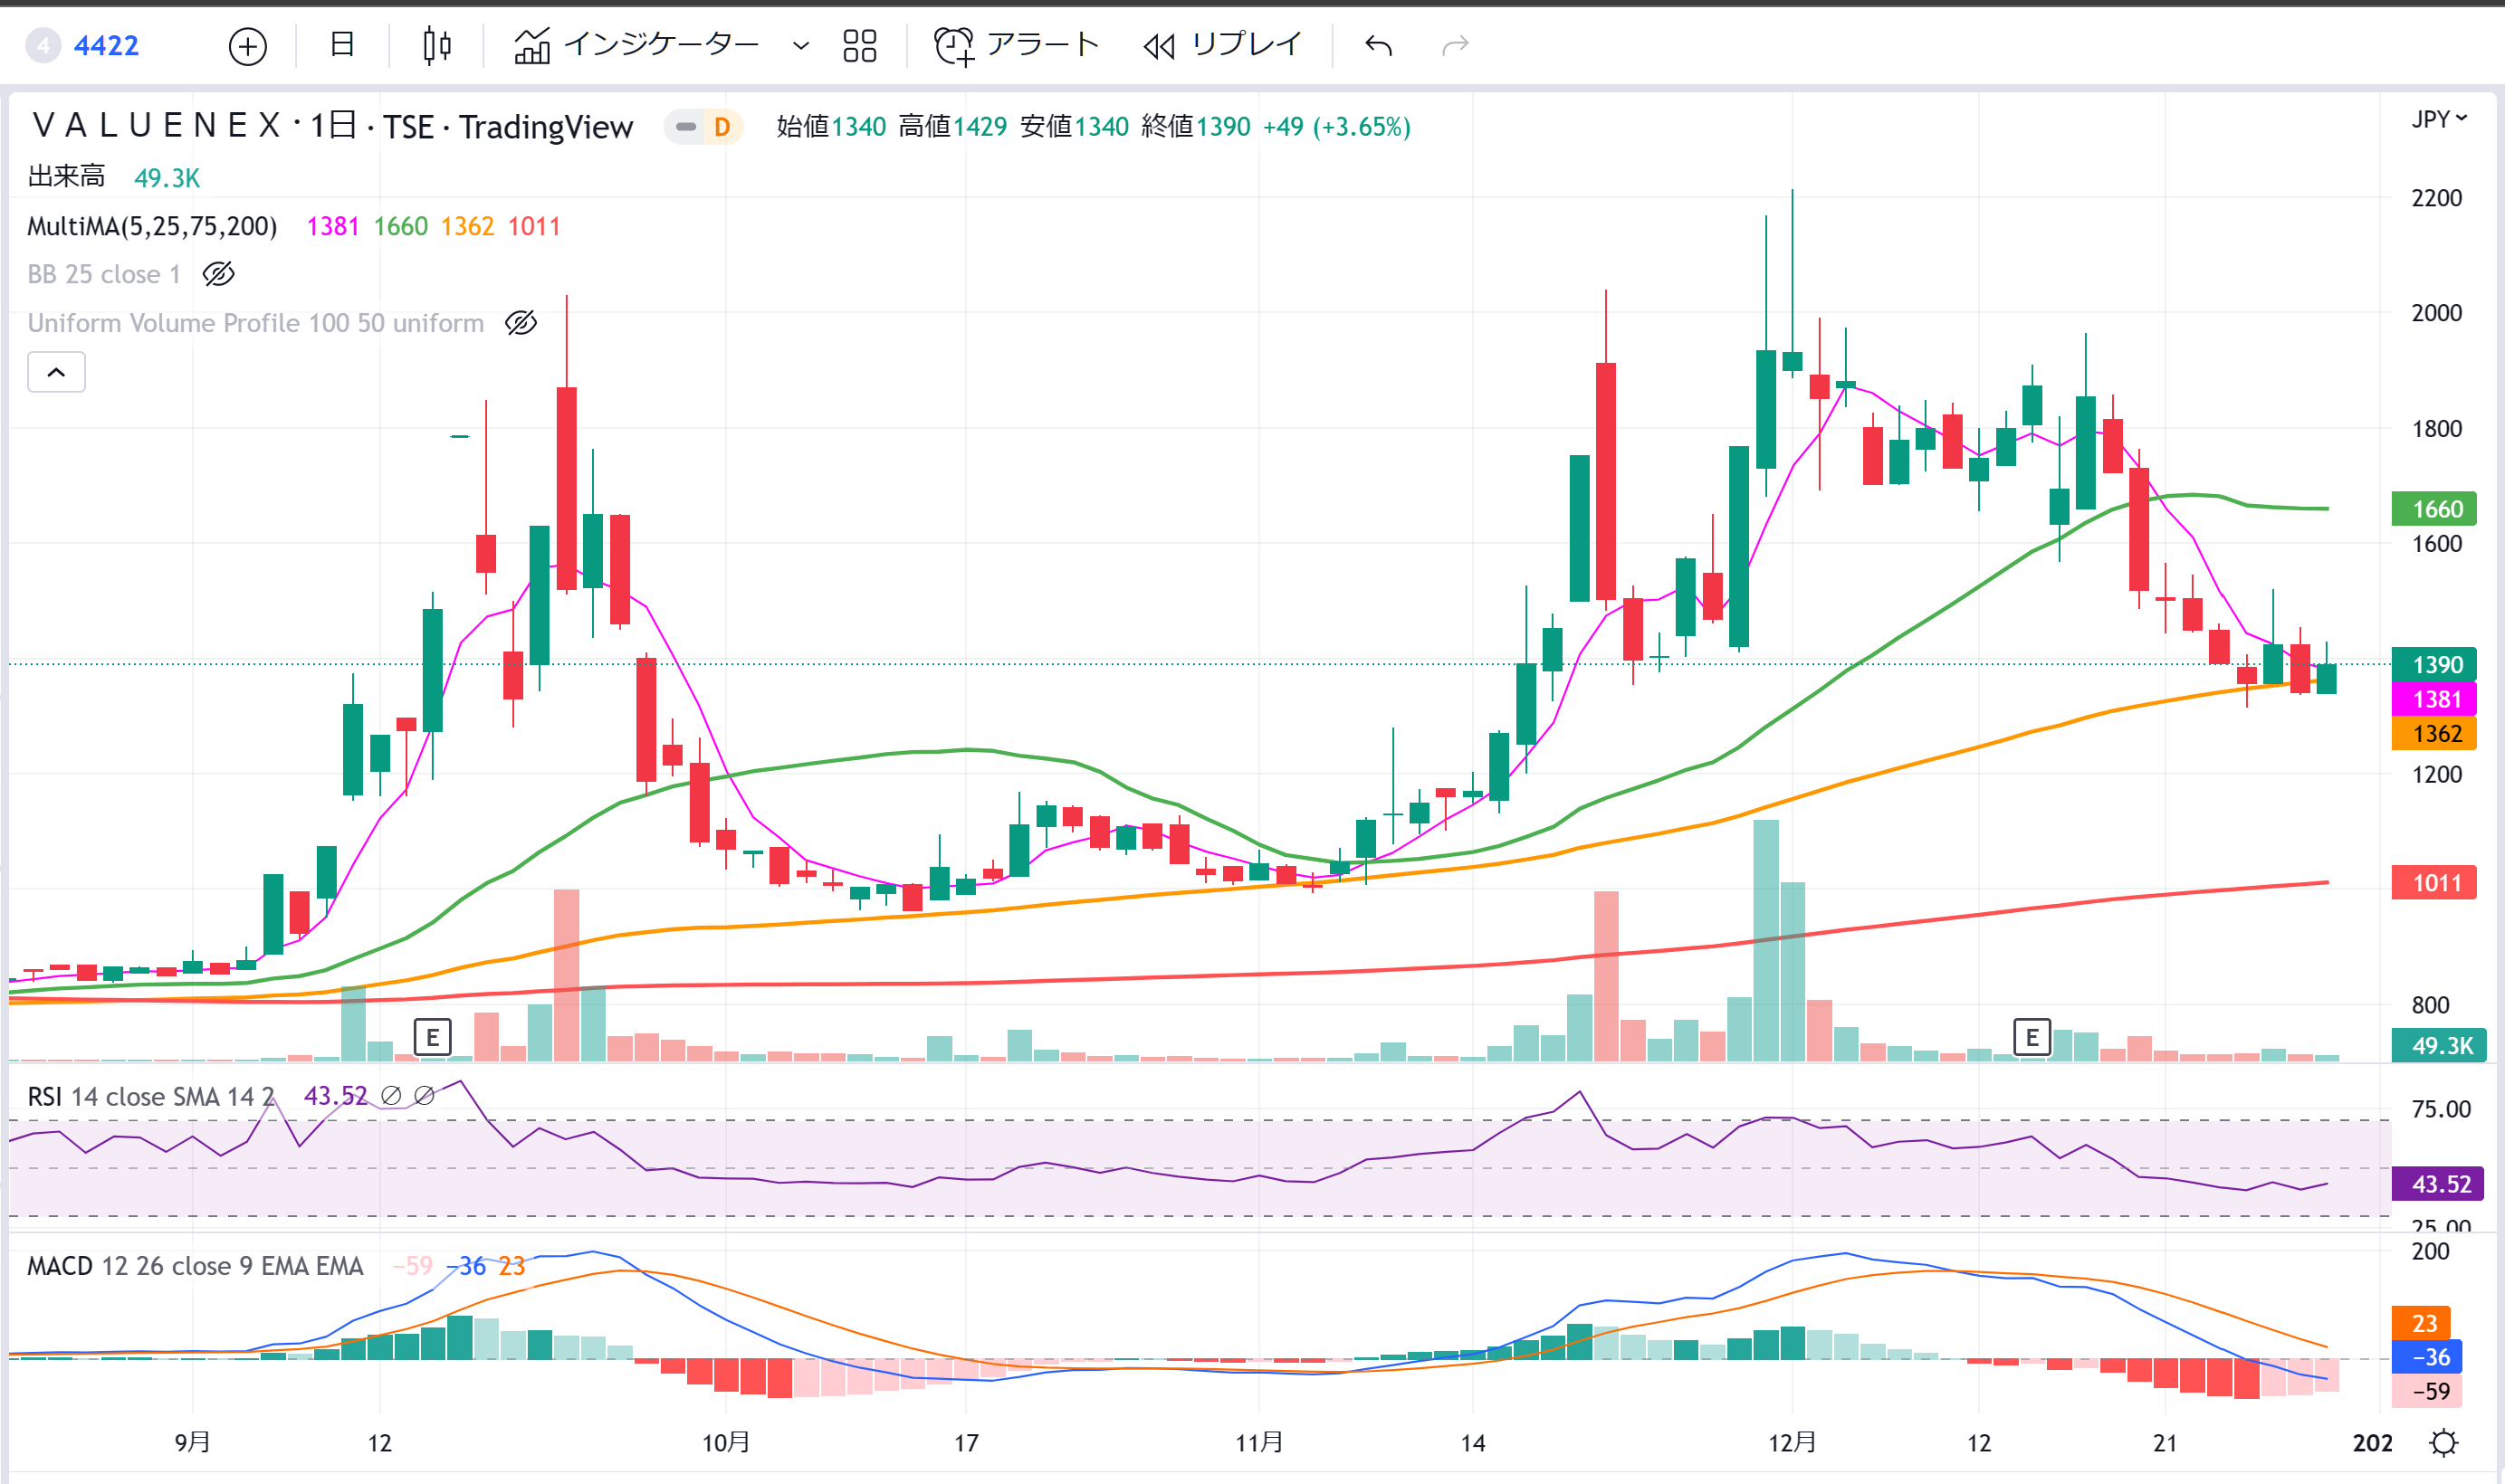Start bar replay with リプレイ
Viewport: 2505px width, 1484px height.
coord(1221,45)
